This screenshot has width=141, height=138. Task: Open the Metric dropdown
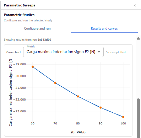point(63,52)
